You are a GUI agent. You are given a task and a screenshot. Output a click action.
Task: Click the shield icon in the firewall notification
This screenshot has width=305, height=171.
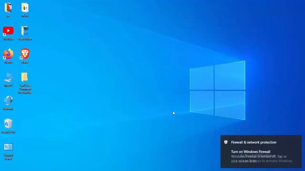225,142
